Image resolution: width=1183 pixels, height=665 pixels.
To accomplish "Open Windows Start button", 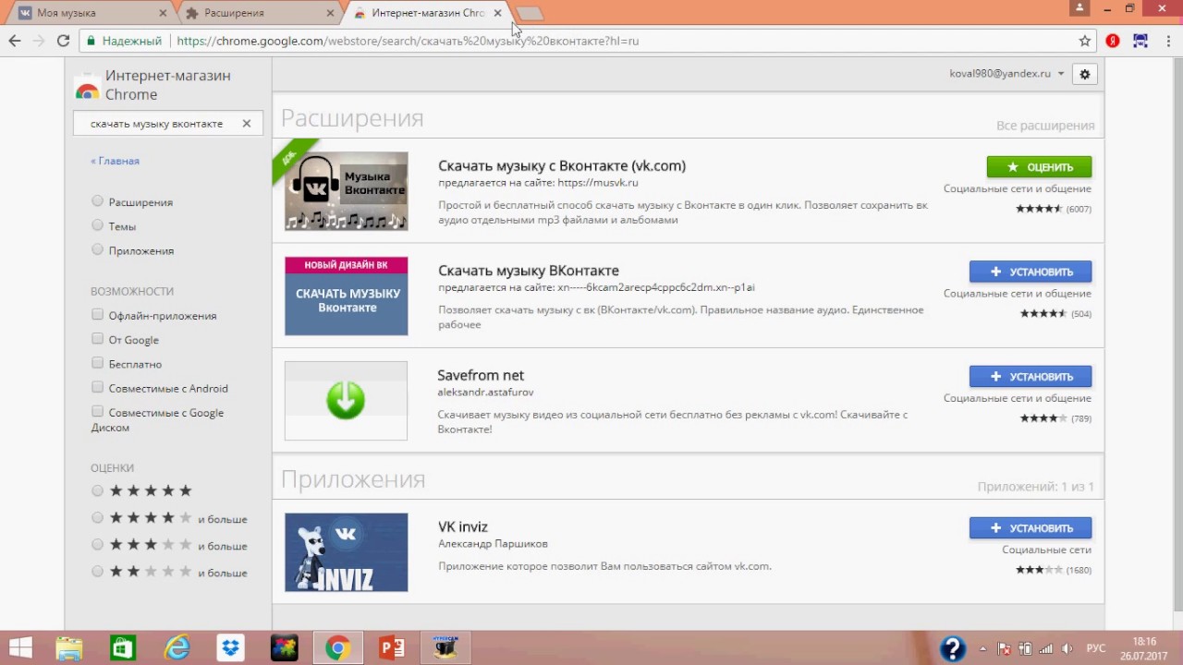I will pyautogui.click(x=20, y=647).
